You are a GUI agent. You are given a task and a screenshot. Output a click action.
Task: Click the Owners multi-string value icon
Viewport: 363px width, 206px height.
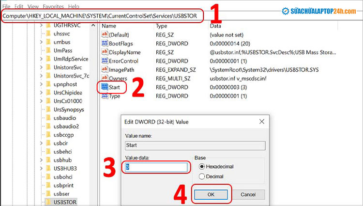[x=105, y=78]
